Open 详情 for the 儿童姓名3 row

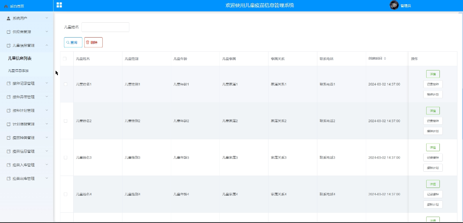point(433,147)
